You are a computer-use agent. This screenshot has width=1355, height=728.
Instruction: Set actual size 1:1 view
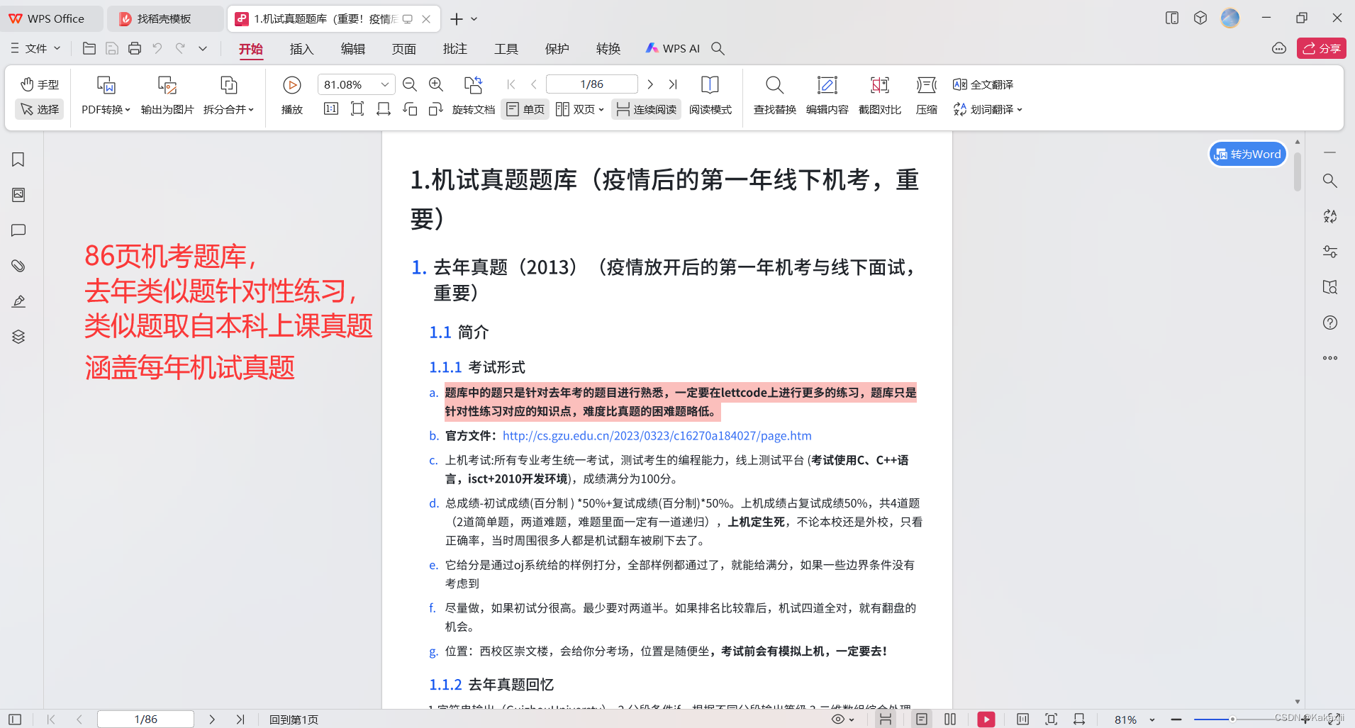pyautogui.click(x=331, y=108)
